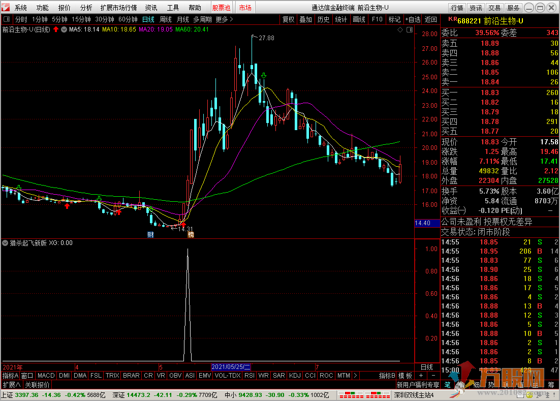Click the 历史 toolbar button
The image size is (560, 401).
[x=324, y=19]
